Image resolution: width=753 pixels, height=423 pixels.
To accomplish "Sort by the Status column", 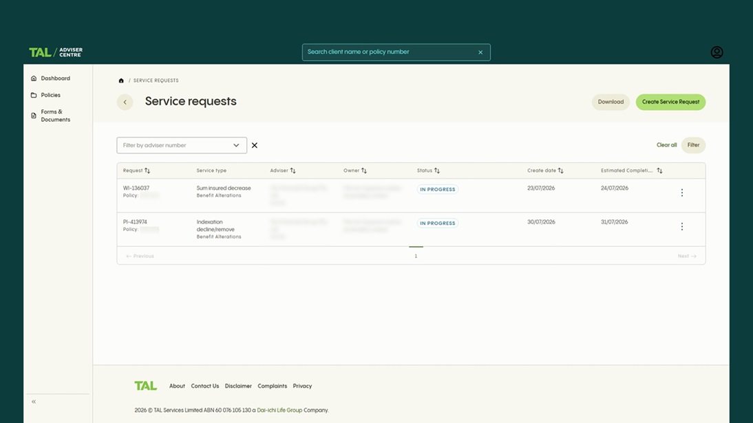I will [x=436, y=171].
